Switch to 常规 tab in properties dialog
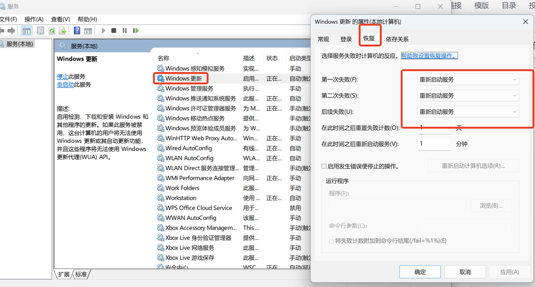This screenshot has width=535, height=287. coord(324,39)
